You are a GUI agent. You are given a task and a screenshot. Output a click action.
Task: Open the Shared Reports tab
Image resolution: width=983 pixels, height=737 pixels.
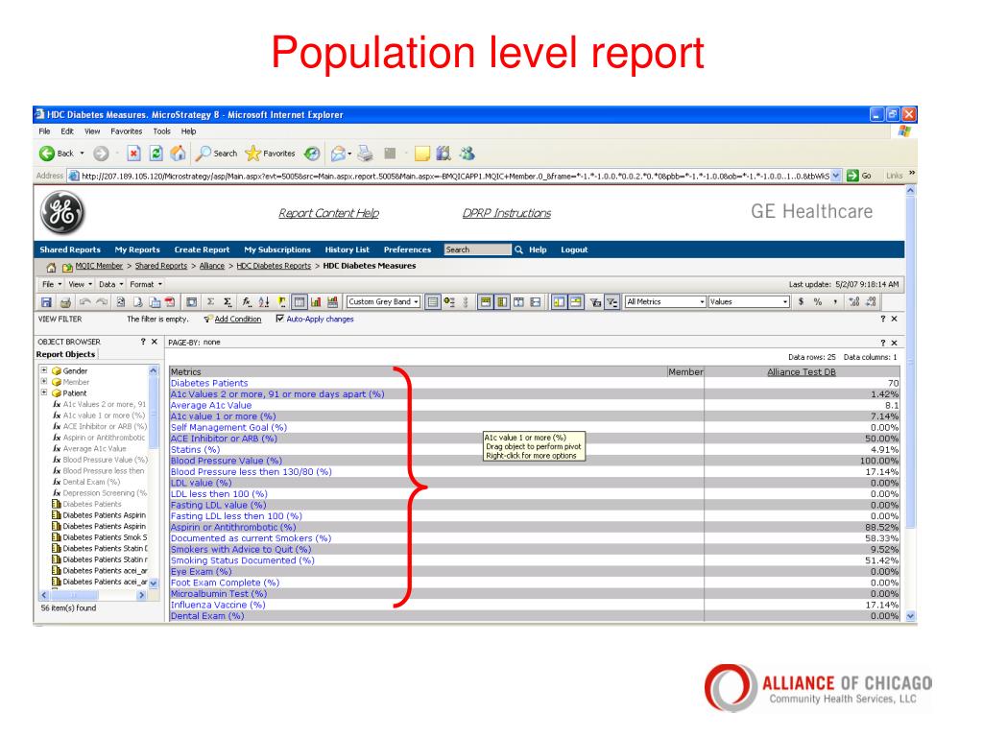pos(69,250)
